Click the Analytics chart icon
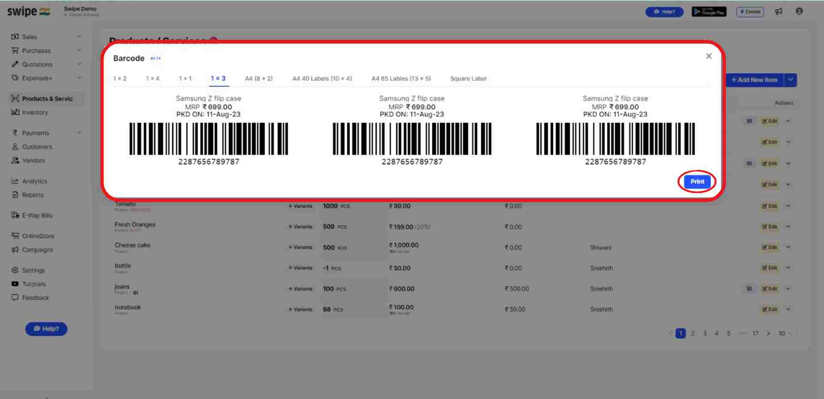 tap(15, 181)
